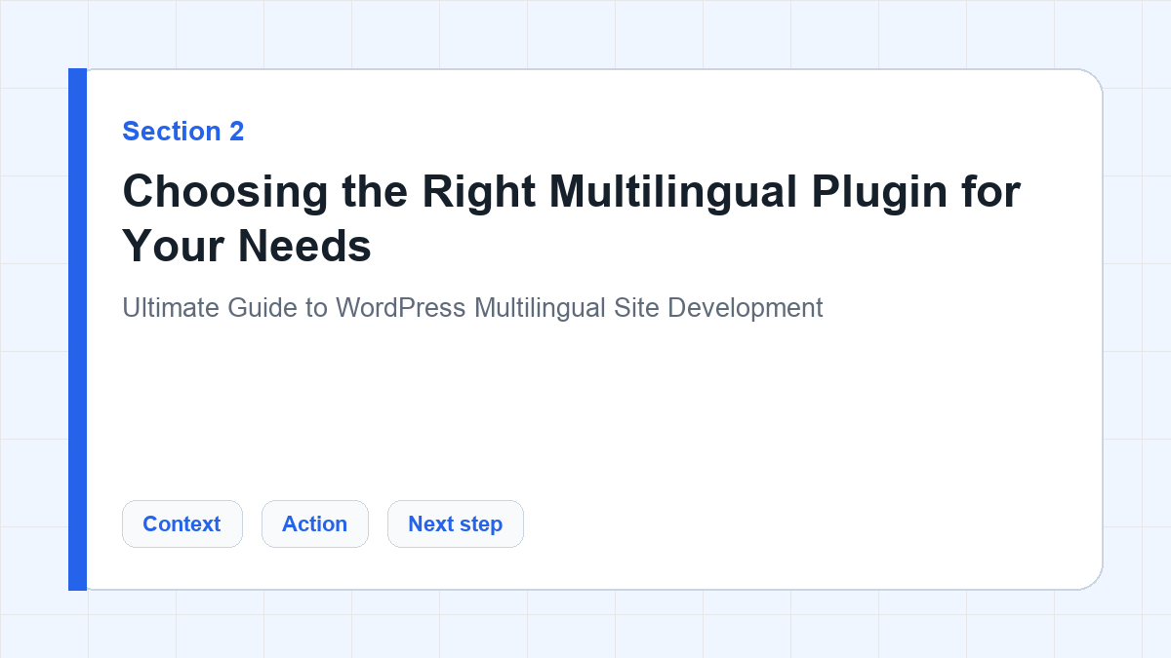Click the Next step pill button
Screen dimensions: 1171x658
click(x=455, y=523)
